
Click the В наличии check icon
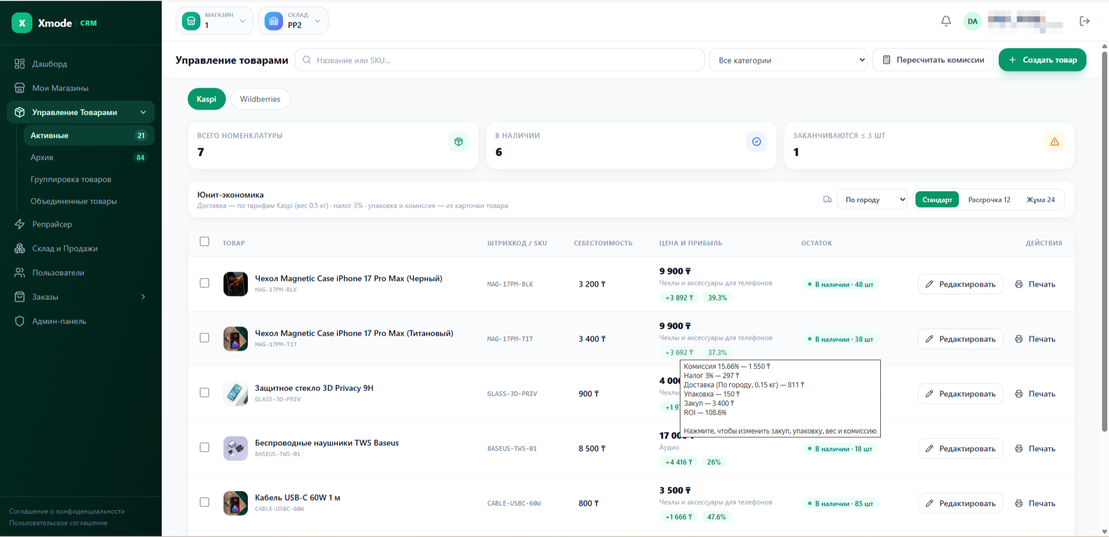[x=757, y=142]
